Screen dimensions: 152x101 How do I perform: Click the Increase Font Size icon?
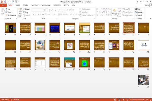[x=50, y=10]
